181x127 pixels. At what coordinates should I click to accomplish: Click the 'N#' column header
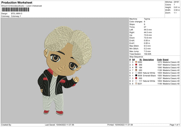133,60
